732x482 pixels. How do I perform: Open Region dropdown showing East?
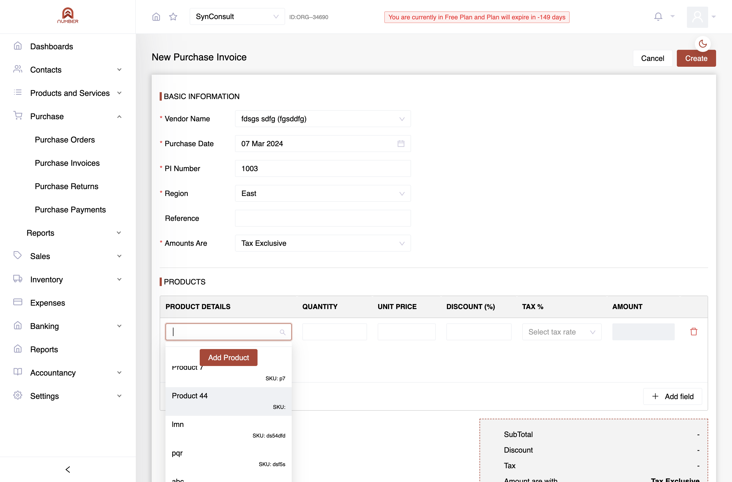[x=323, y=193]
